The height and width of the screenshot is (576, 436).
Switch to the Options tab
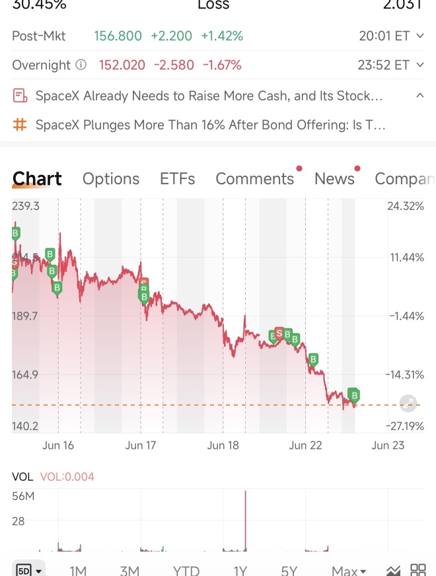point(111,179)
